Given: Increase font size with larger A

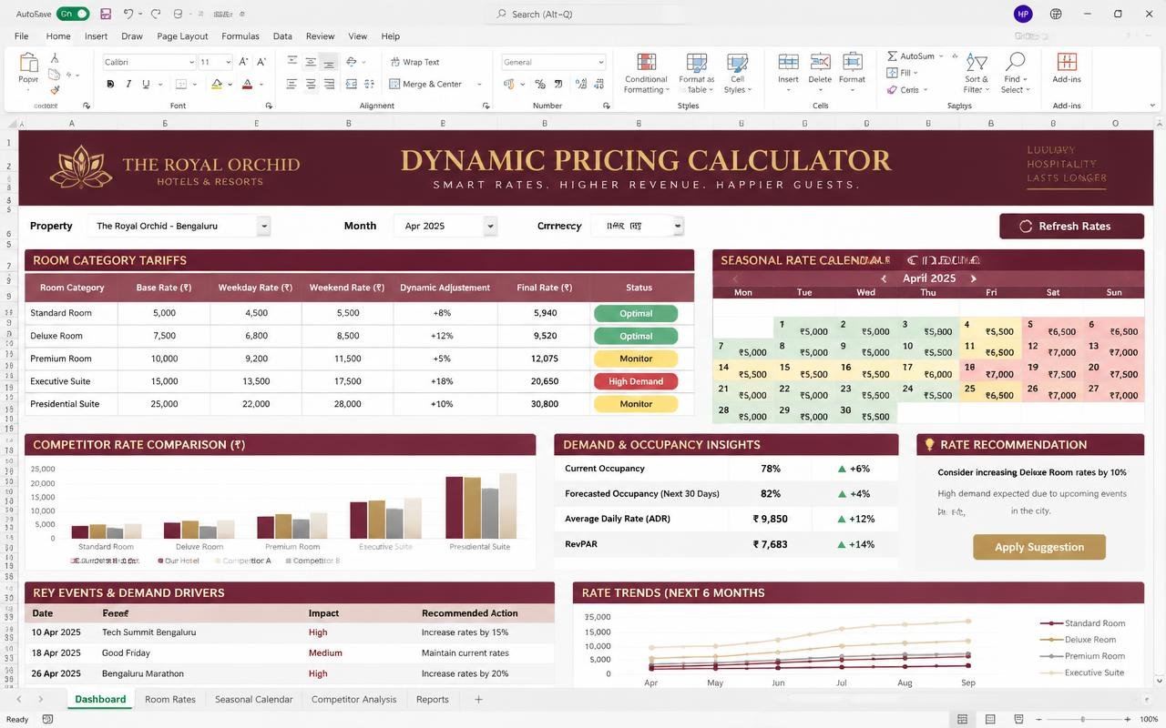Looking at the screenshot, I should [x=242, y=62].
